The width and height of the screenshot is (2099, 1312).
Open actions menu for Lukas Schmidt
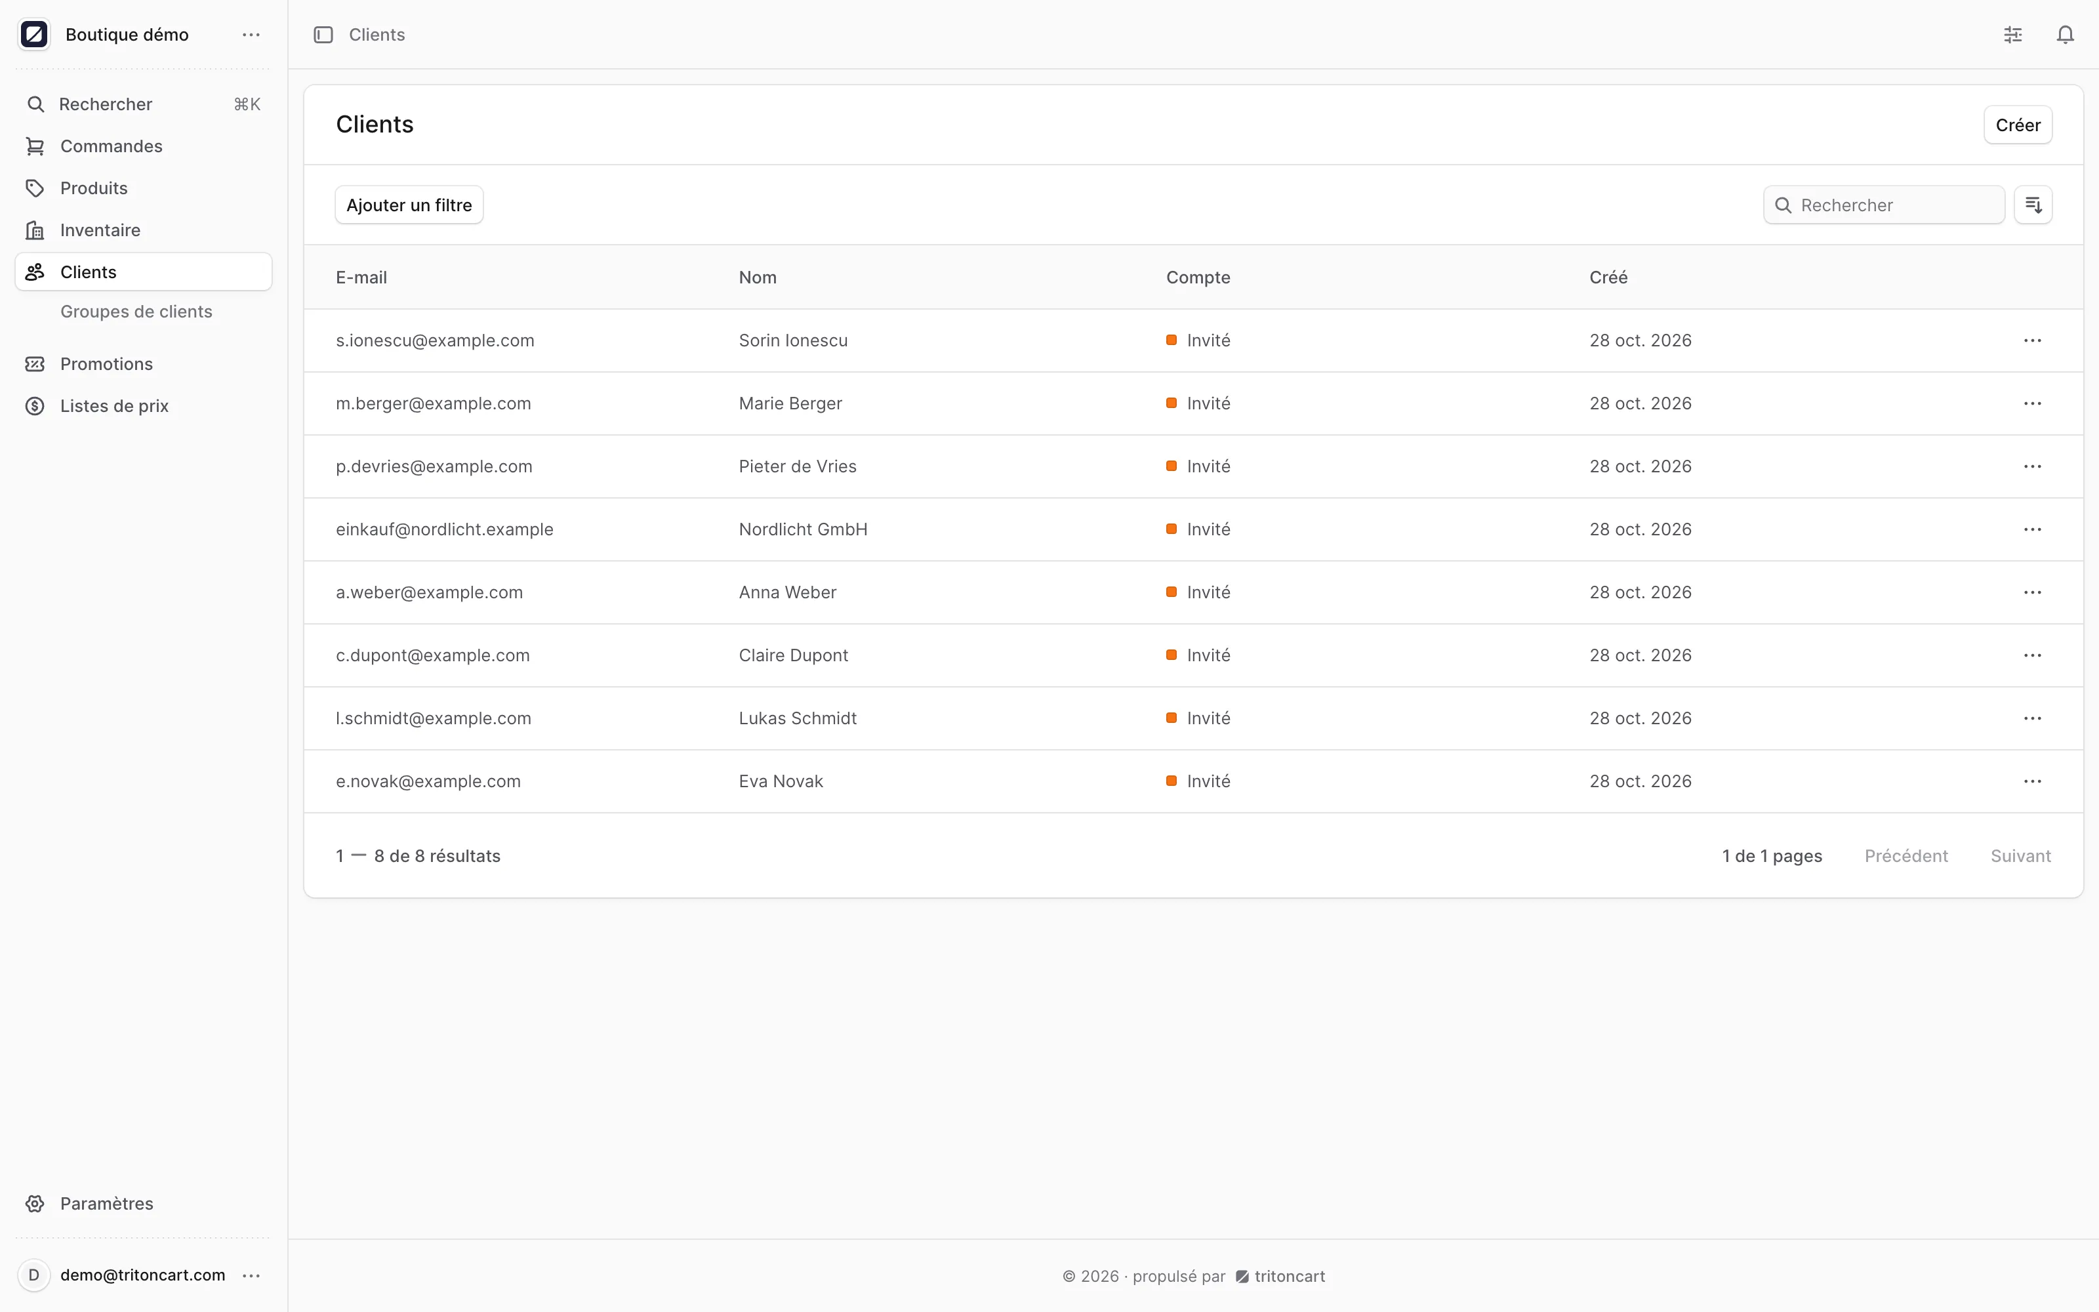pyautogui.click(x=2032, y=718)
